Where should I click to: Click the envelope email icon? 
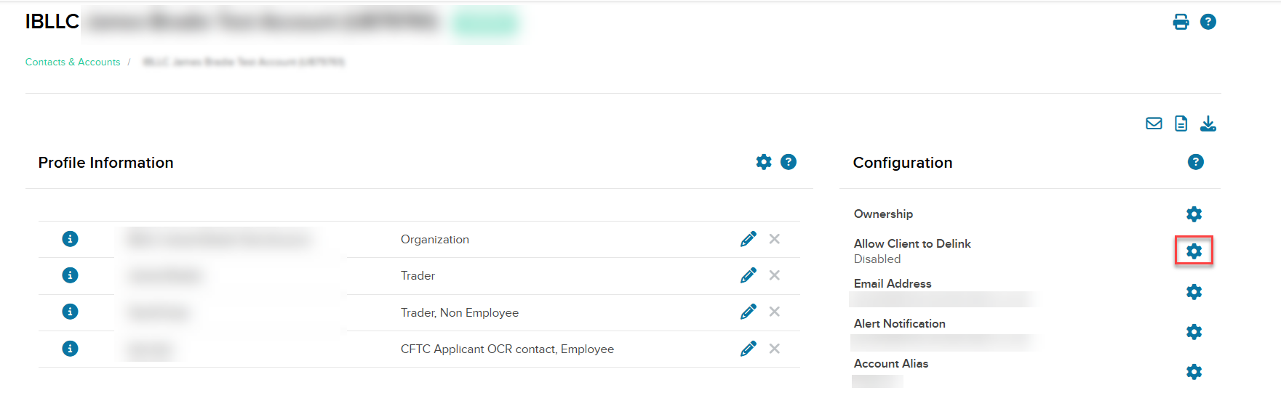click(x=1154, y=123)
